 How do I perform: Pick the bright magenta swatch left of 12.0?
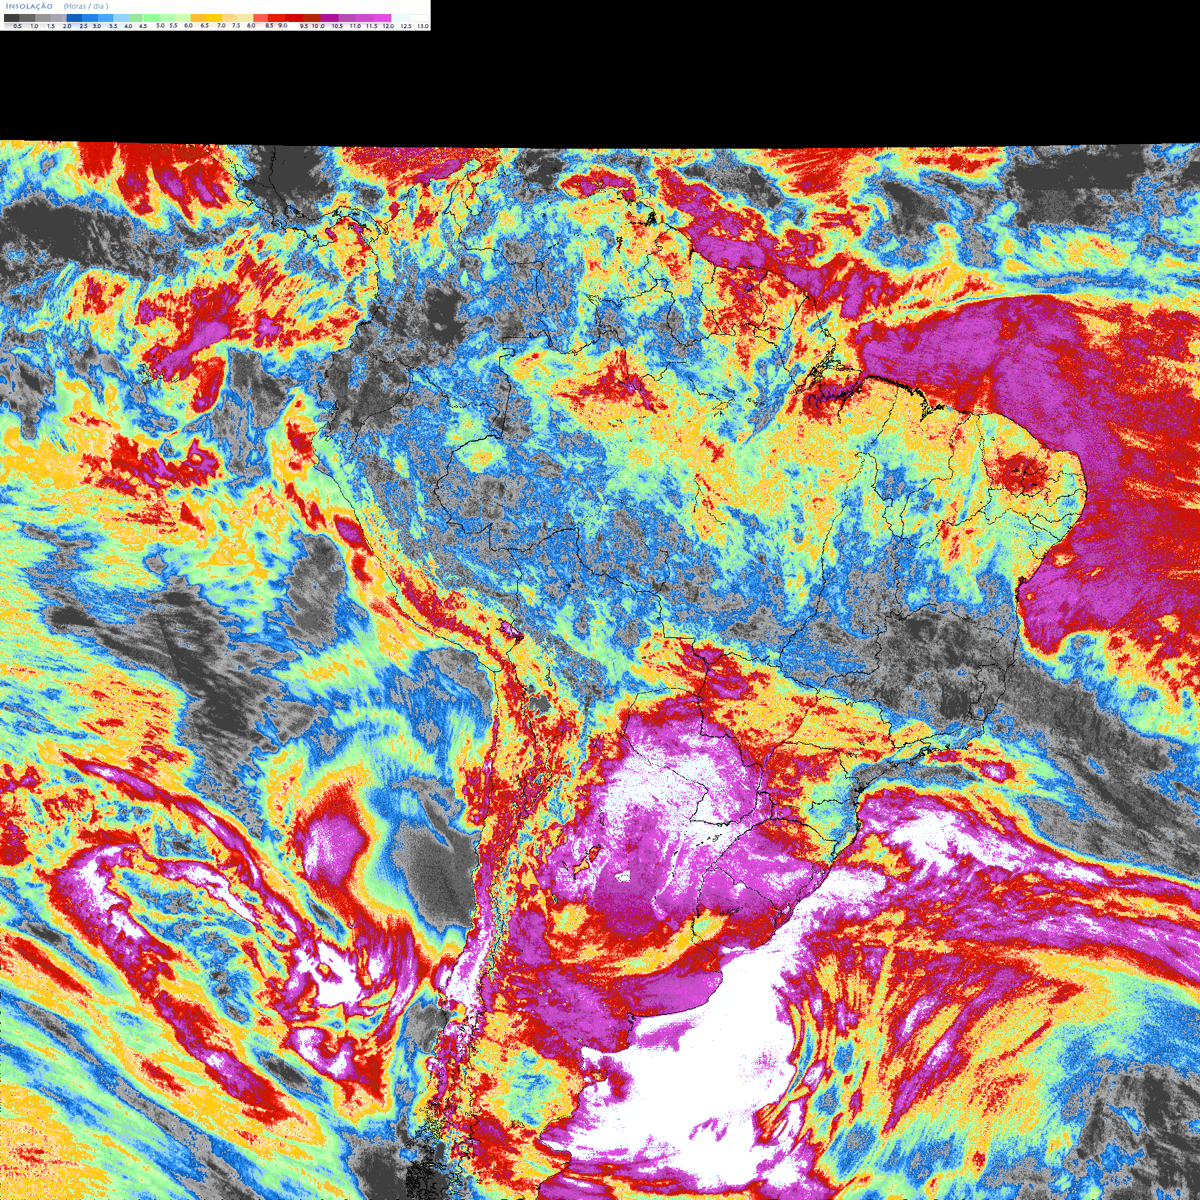pos(382,18)
